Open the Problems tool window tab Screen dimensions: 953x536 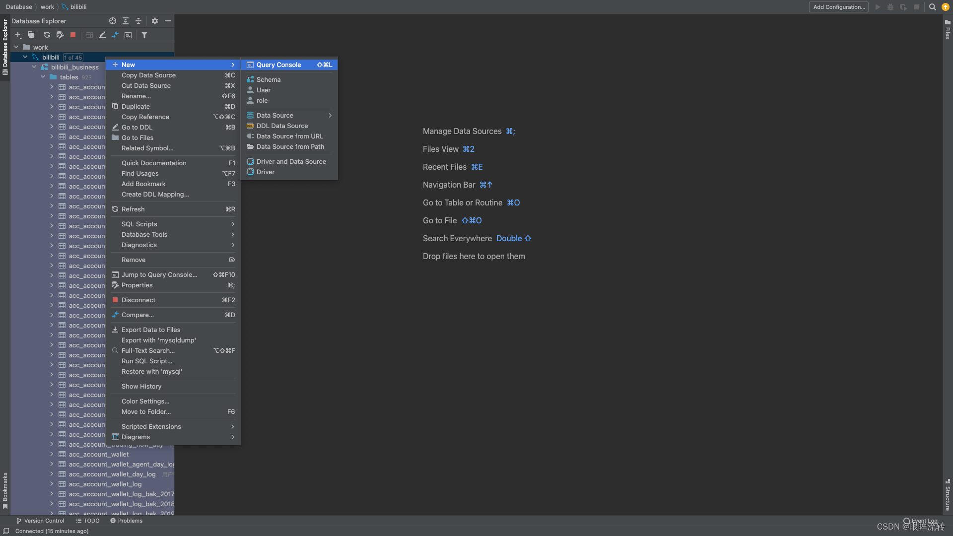pyautogui.click(x=126, y=521)
